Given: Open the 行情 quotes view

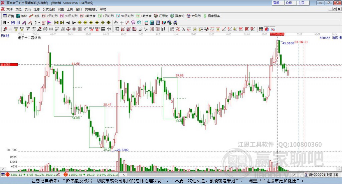Looking at the screenshot, I should 8,16.
